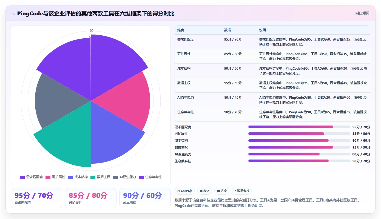
Task: Click the 100 axis label on chart
Action: click(91, 31)
